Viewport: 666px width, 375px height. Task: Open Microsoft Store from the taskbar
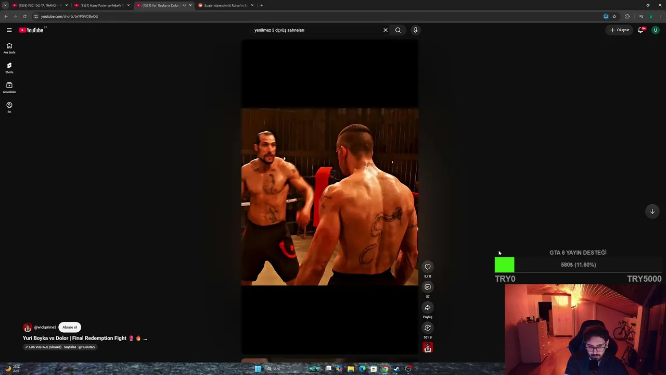tap(374, 369)
